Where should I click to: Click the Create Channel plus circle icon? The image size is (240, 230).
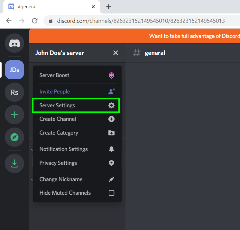click(x=111, y=119)
